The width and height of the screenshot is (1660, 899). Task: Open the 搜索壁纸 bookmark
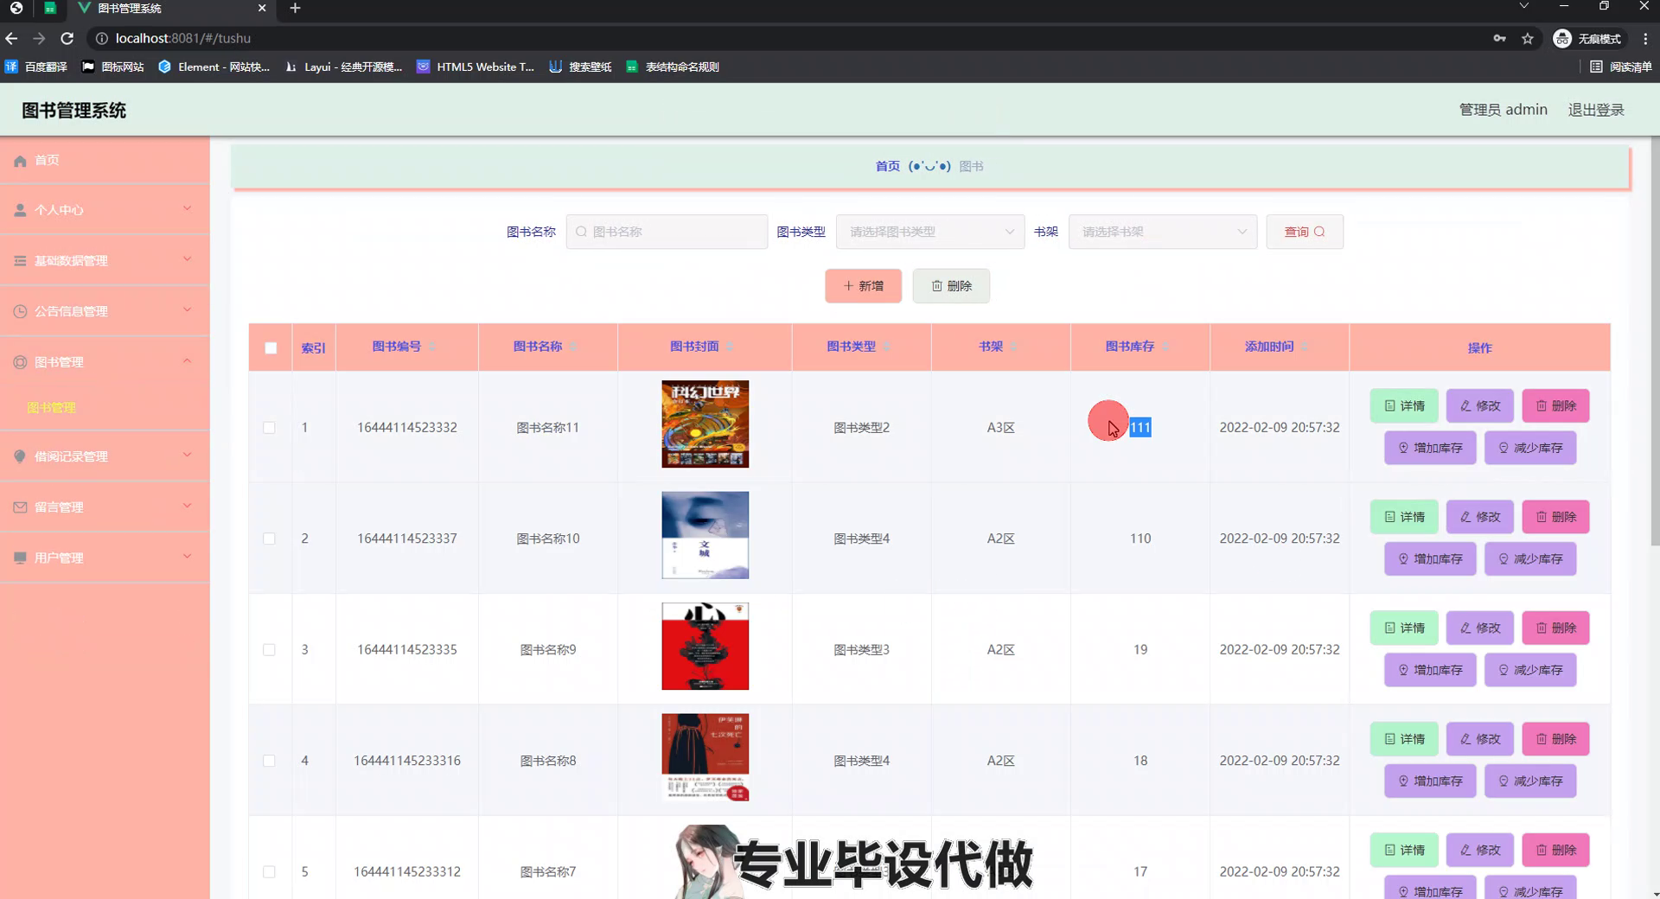(580, 67)
